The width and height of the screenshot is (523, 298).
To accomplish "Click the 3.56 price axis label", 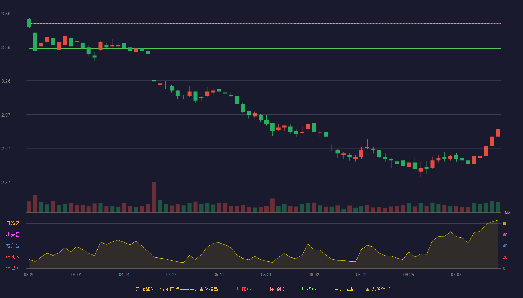I will 6,48.
